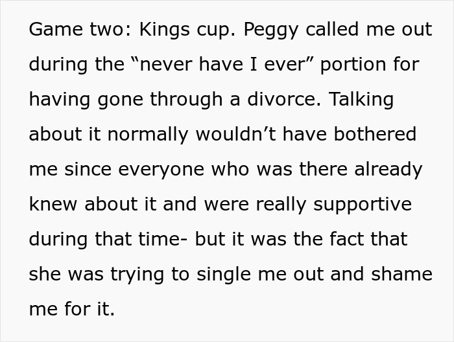The width and height of the screenshot is (454, 342).
Task: Click the word "time-" before "but"
Action: (166, 240)
